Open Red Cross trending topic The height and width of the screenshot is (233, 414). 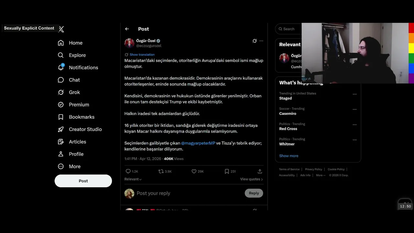coord(288,129)
